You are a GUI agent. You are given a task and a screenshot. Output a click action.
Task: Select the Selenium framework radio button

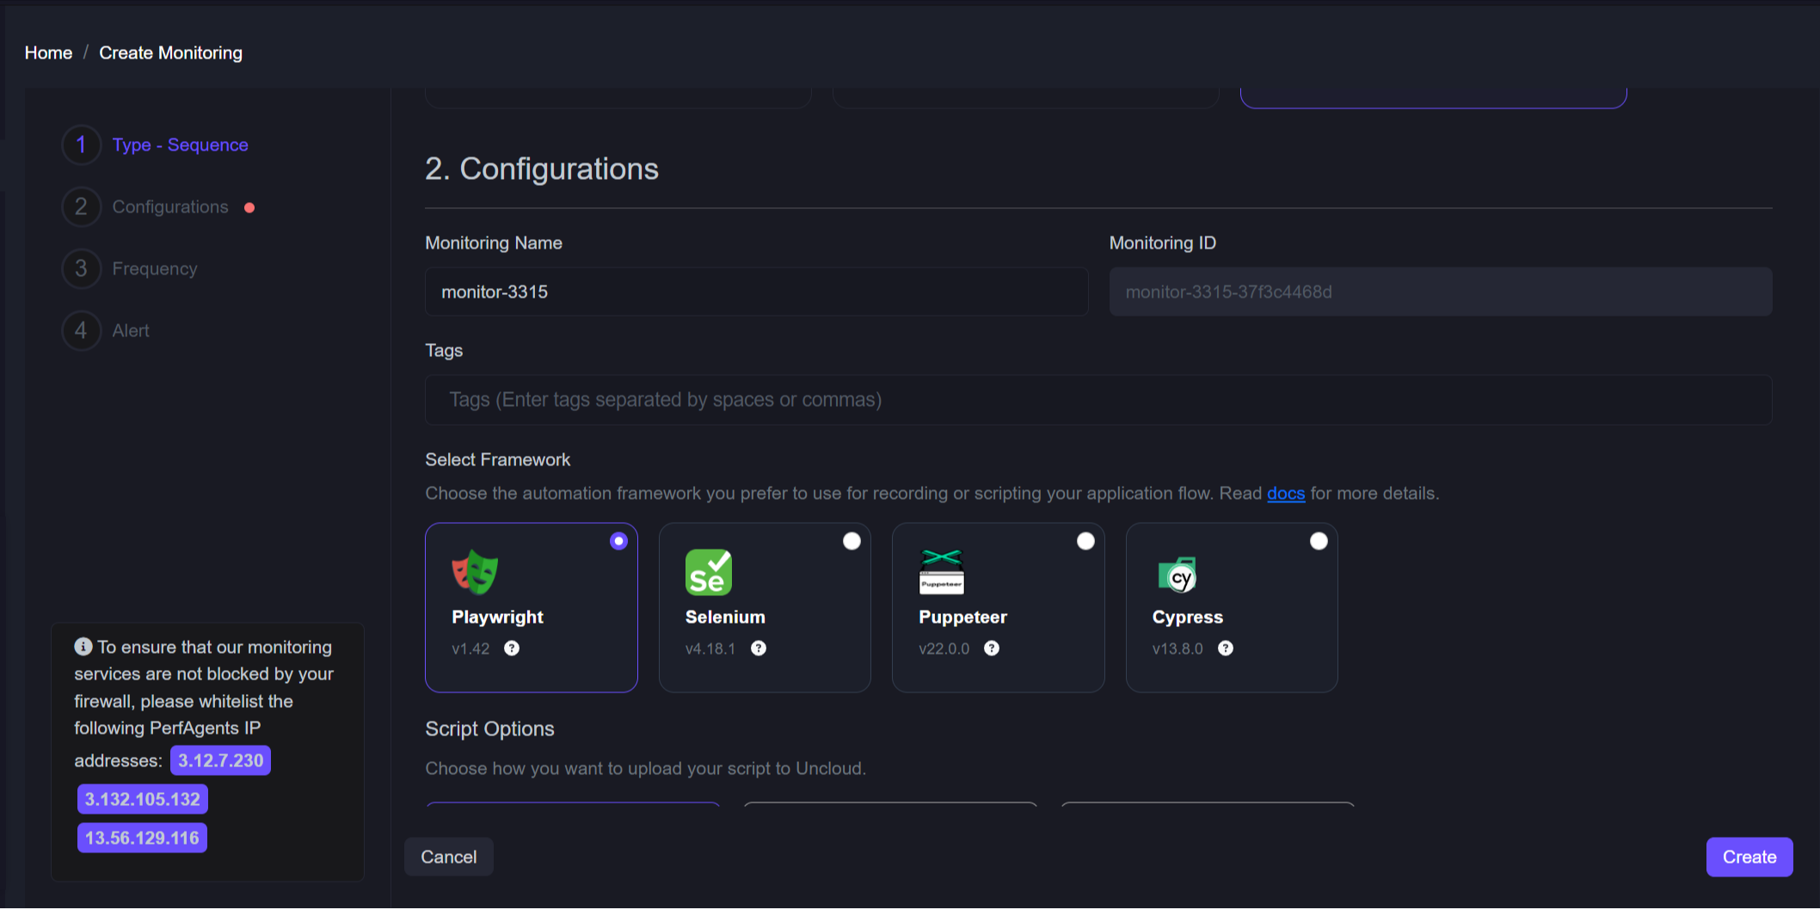coord(852,541)
